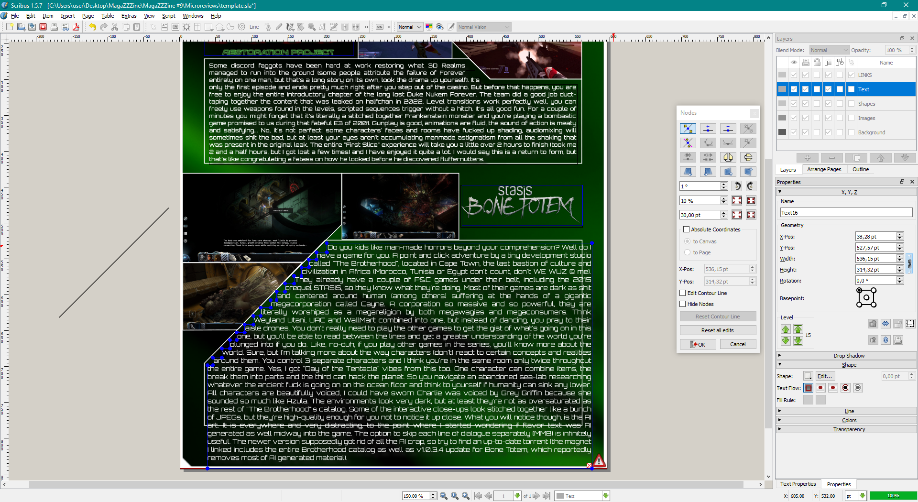Click the Name input field Text16
The height and width of the screenshot is (502, 918).
click(x=846, y=213)
